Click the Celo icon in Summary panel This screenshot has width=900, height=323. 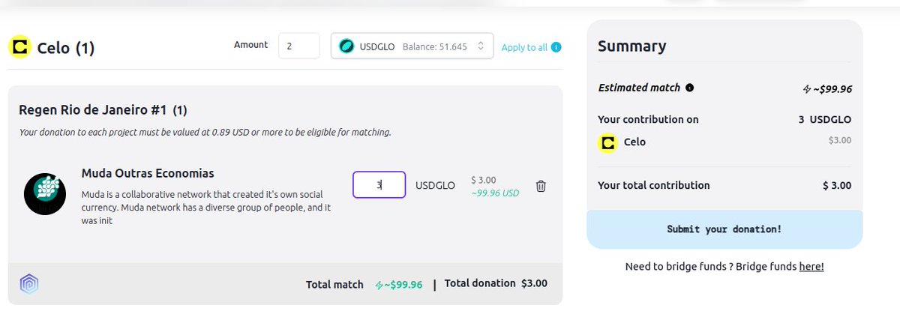point(607,142)
